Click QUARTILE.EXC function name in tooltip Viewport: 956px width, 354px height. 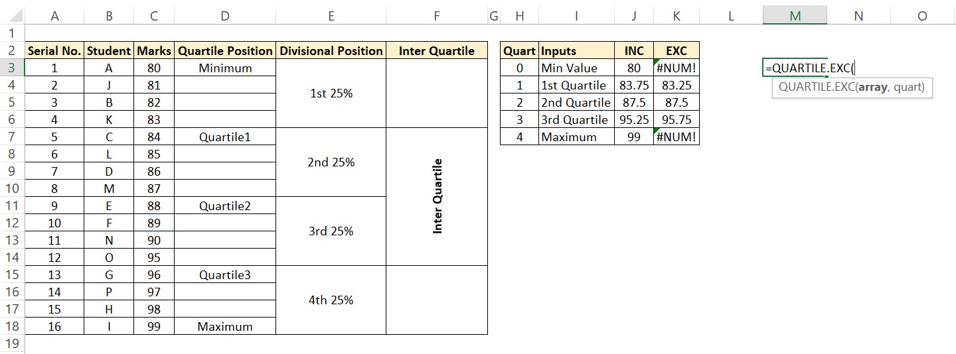(815, 87)
